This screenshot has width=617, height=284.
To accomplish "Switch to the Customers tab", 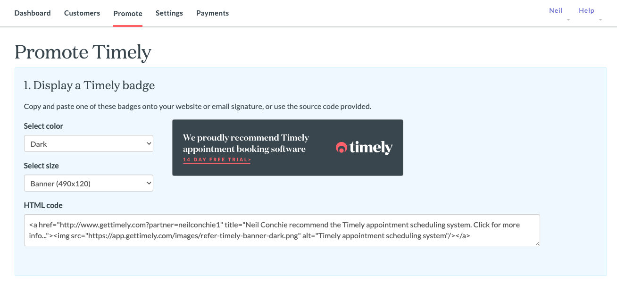I will [x=82, y=13].
